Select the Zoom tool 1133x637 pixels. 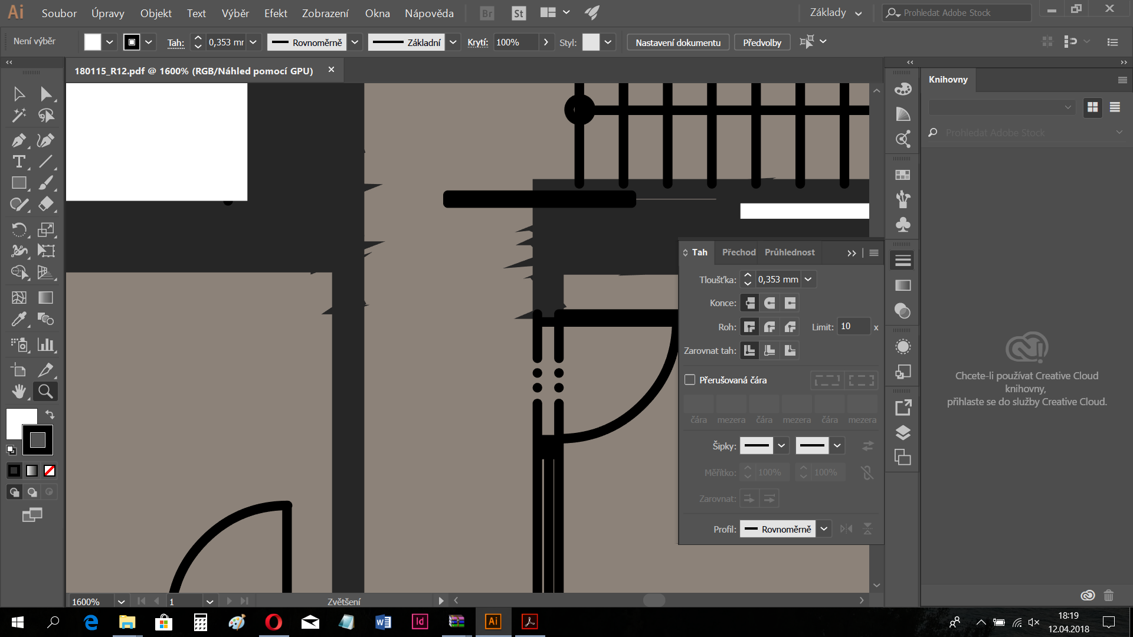pos(45,391)
